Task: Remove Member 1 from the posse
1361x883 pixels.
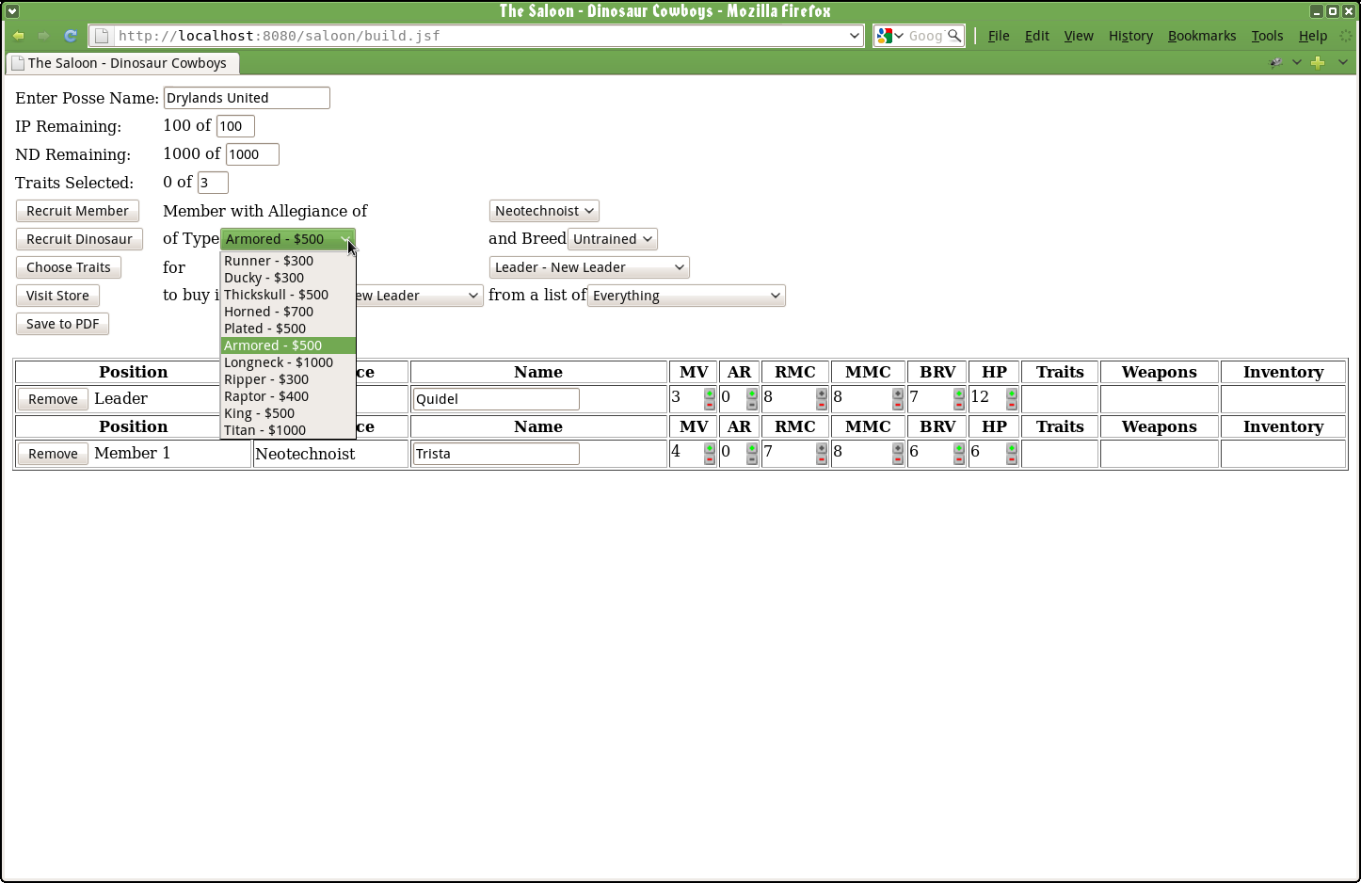Action: point(53,454)
